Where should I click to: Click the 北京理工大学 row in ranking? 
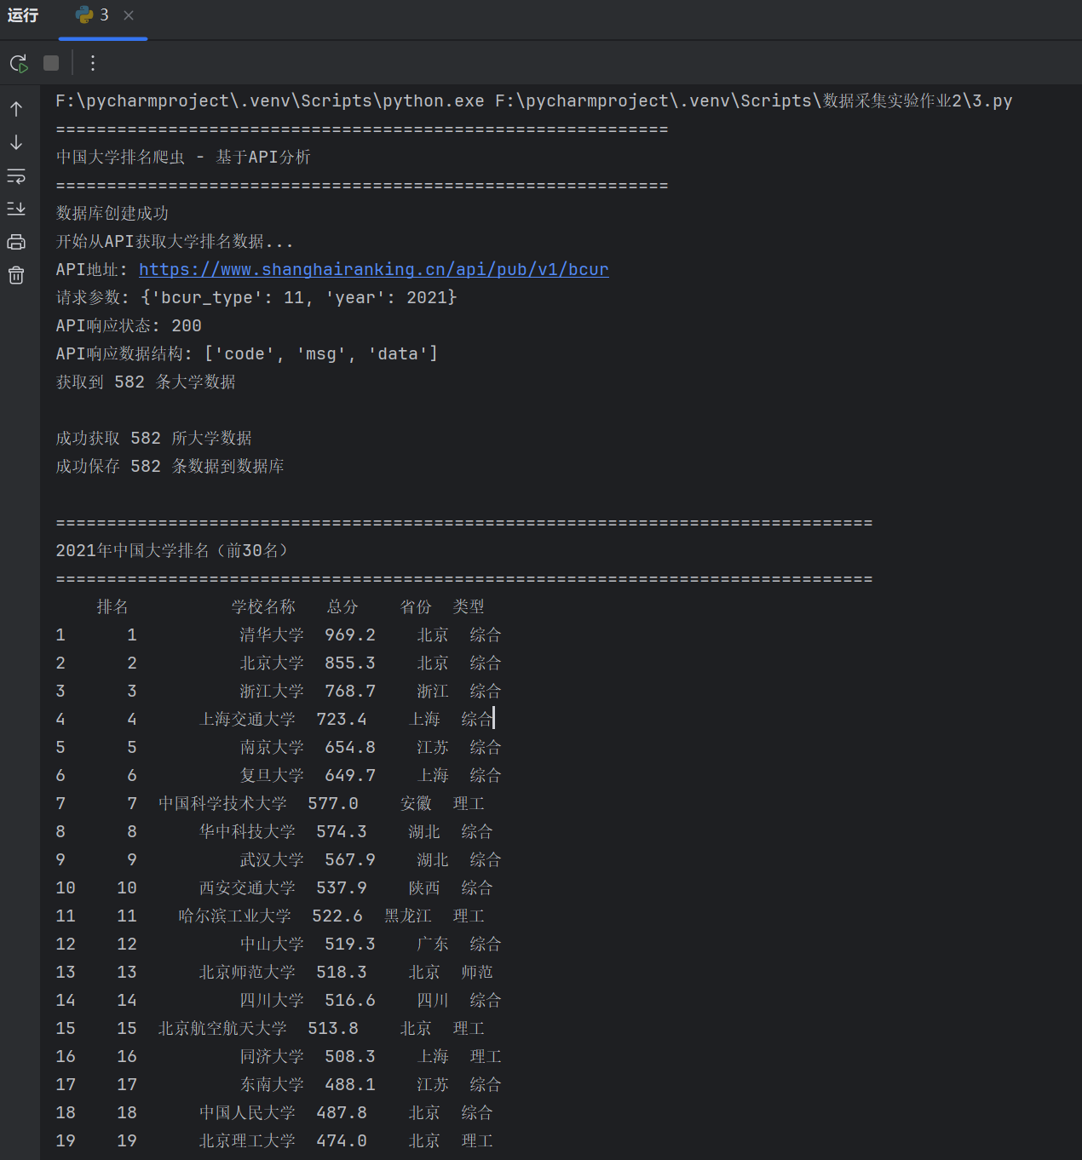(x=274, y=1141)
